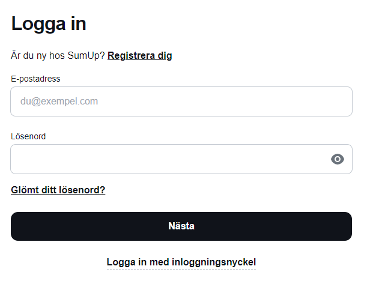
Task: Toggle password visibility in the Lösenord field
Action: (338, 159)
